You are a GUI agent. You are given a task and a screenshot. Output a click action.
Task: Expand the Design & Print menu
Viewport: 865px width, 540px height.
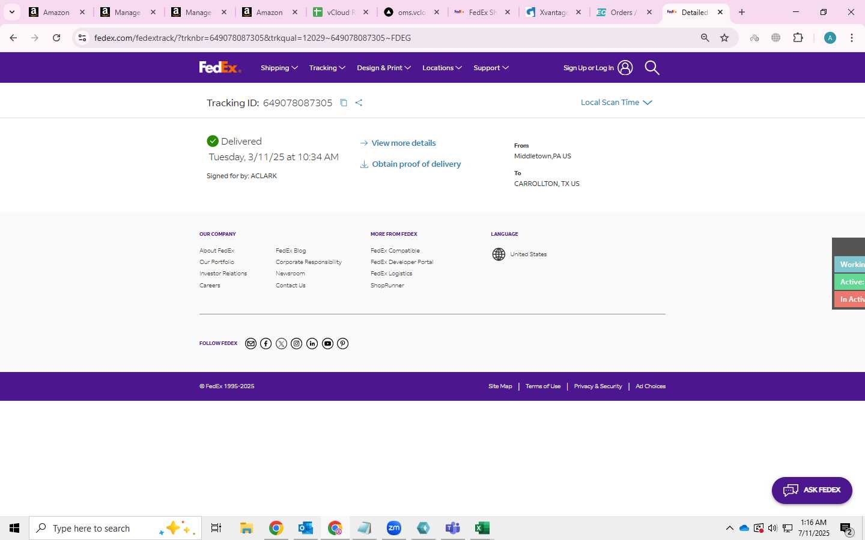coord(384,68)
